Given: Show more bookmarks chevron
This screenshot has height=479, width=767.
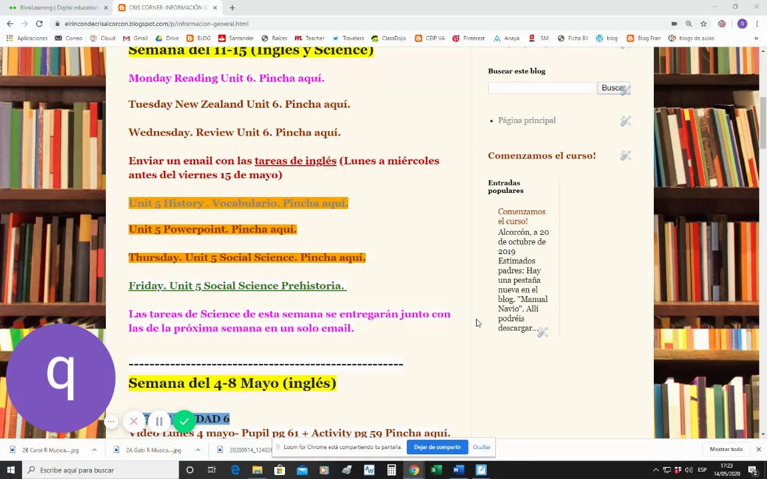Looking at the screenshot, I should [757, 38].
